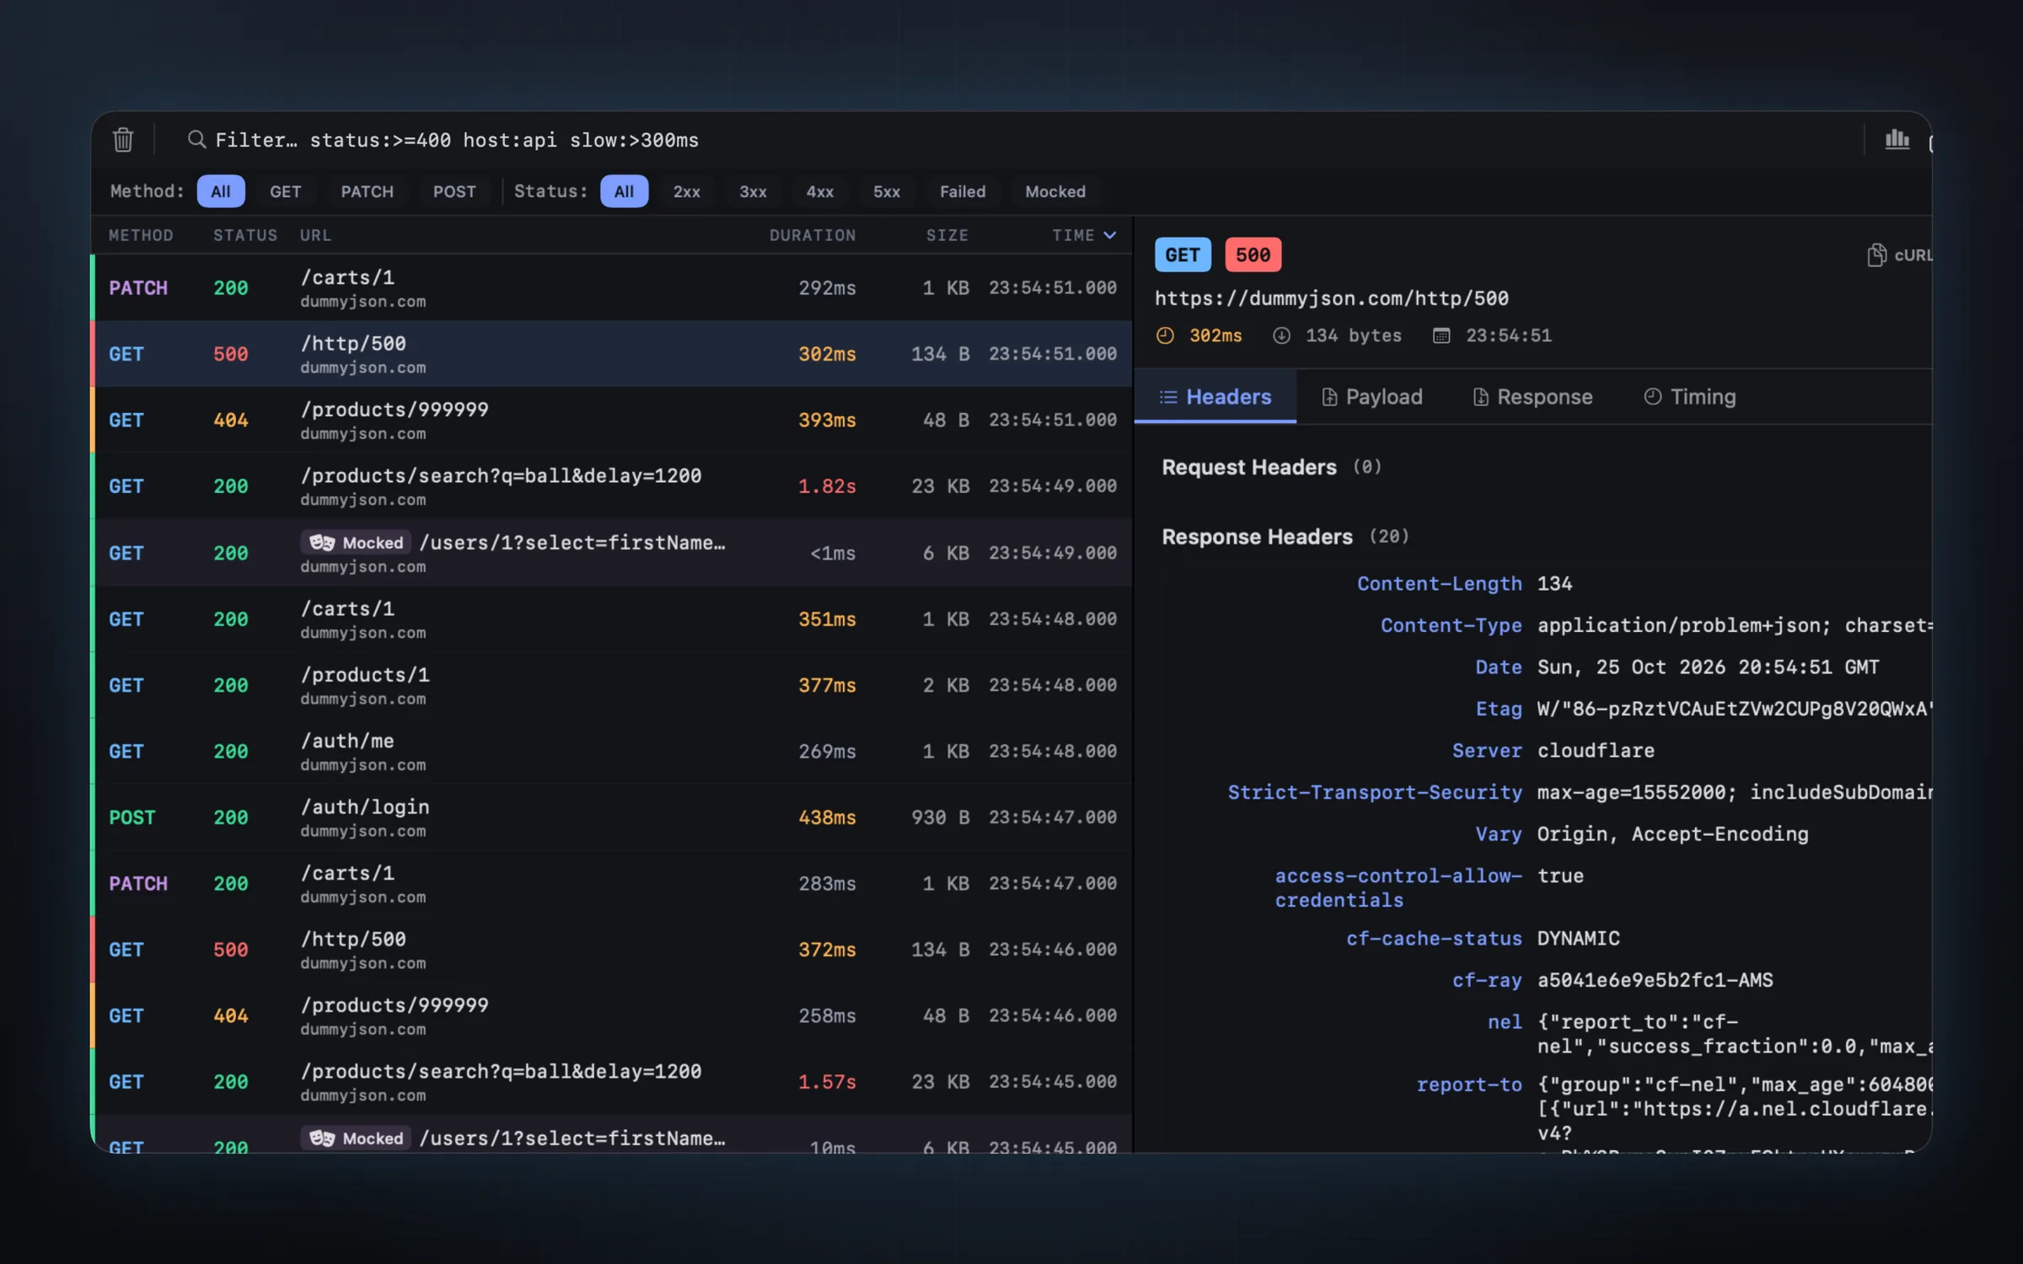Sort by STATUS column header

click(x=245, y=235)
